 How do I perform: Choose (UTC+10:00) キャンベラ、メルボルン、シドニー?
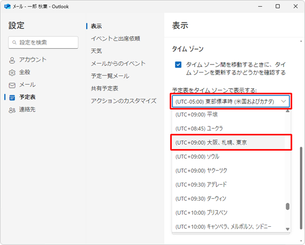[228, 227]
